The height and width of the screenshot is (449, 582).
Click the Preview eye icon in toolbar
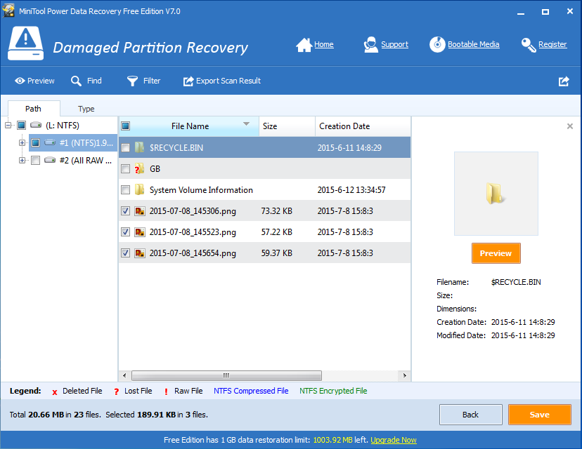[x=20, y=81]
